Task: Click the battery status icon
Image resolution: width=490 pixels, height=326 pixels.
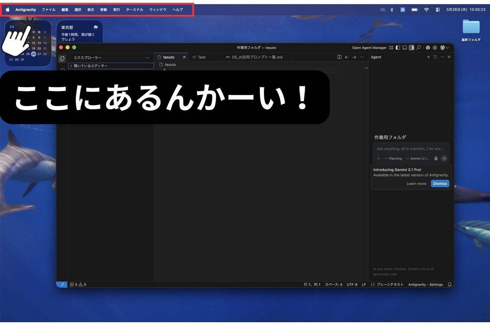Action: 415,10
